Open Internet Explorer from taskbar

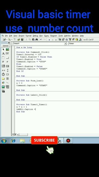[x=13, y=141]
